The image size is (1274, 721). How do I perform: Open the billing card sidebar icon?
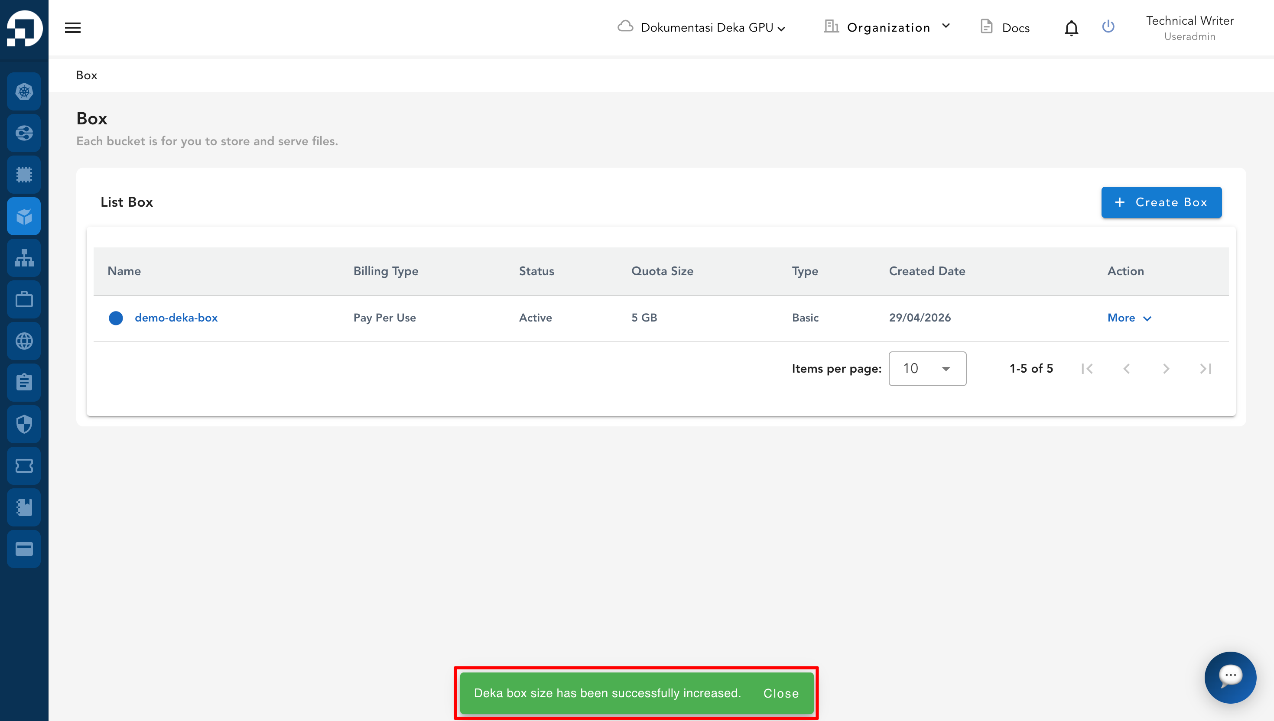(x=24, y=549)
